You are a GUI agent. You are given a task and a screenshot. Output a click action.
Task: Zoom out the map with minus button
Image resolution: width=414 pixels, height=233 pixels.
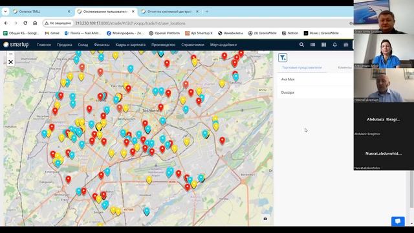point(10,54)
